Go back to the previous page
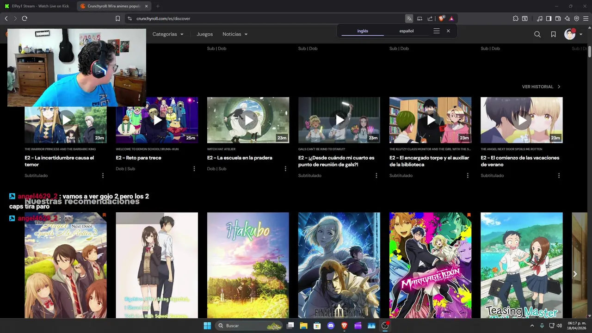 (6, 18)
